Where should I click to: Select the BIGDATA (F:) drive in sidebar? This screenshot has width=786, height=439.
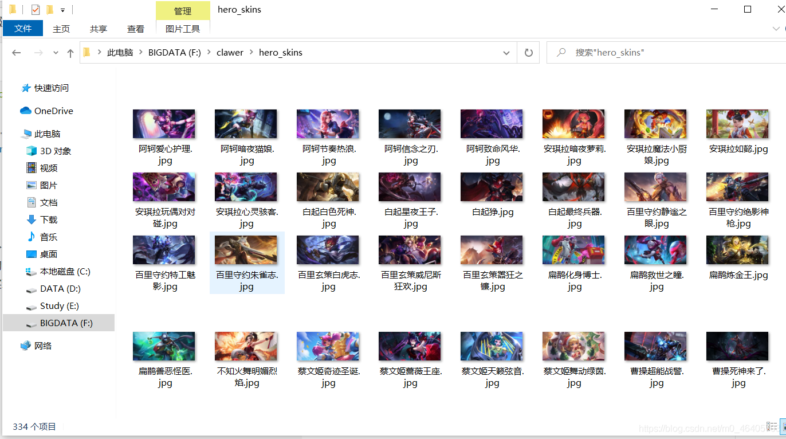coord(58,323)
